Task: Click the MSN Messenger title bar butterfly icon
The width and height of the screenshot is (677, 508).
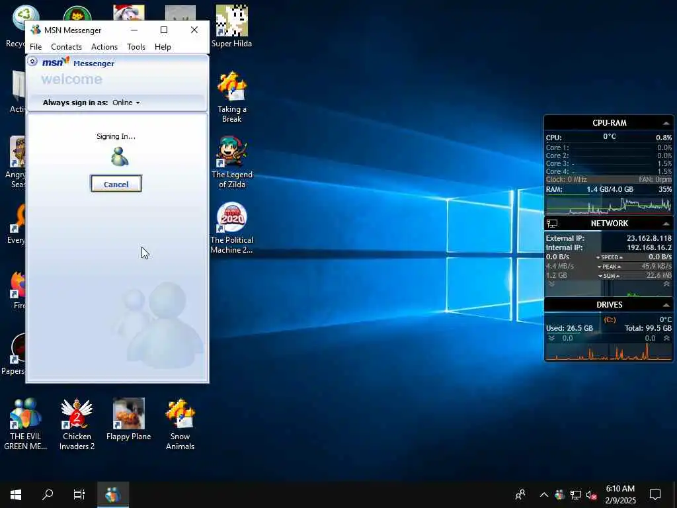Action: click(x=36, y=30)
